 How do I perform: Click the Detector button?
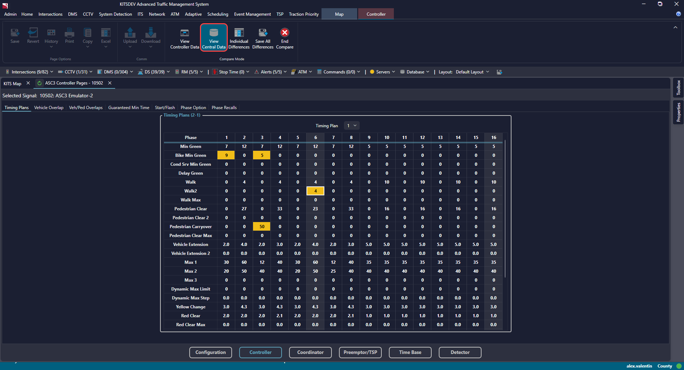point(460,353)
